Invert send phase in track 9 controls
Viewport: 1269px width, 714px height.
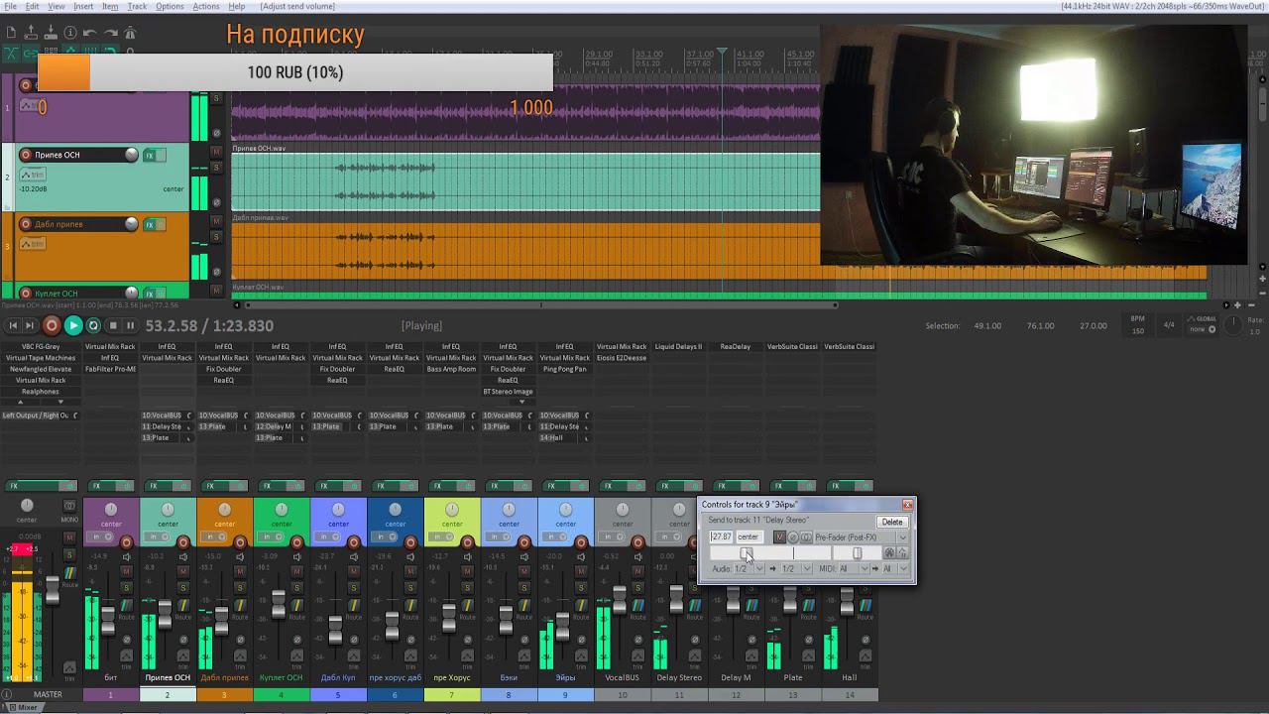pyautogui.click(x=793, y=536)
